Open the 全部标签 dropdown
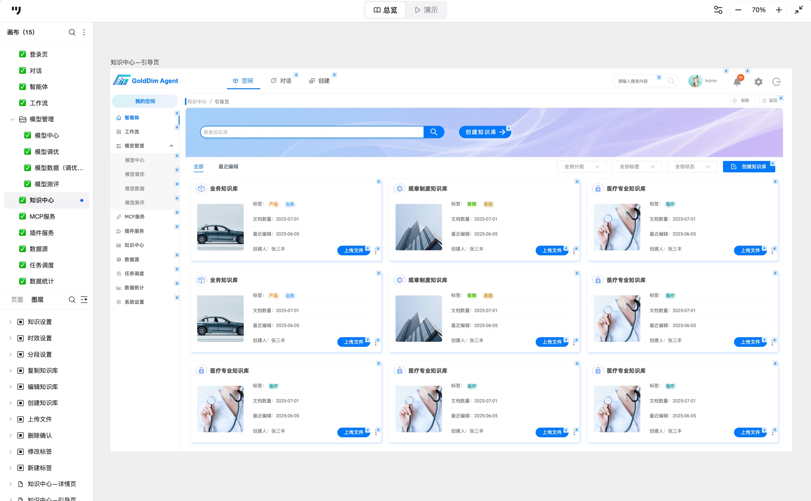The height and width of the screenshot is (501, 811). click(637, 167)
